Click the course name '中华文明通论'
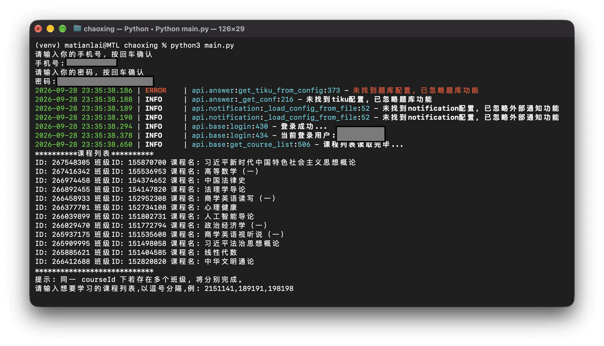Screen dimensions: 604x346 pyautogui.click(x=229, y=261)
